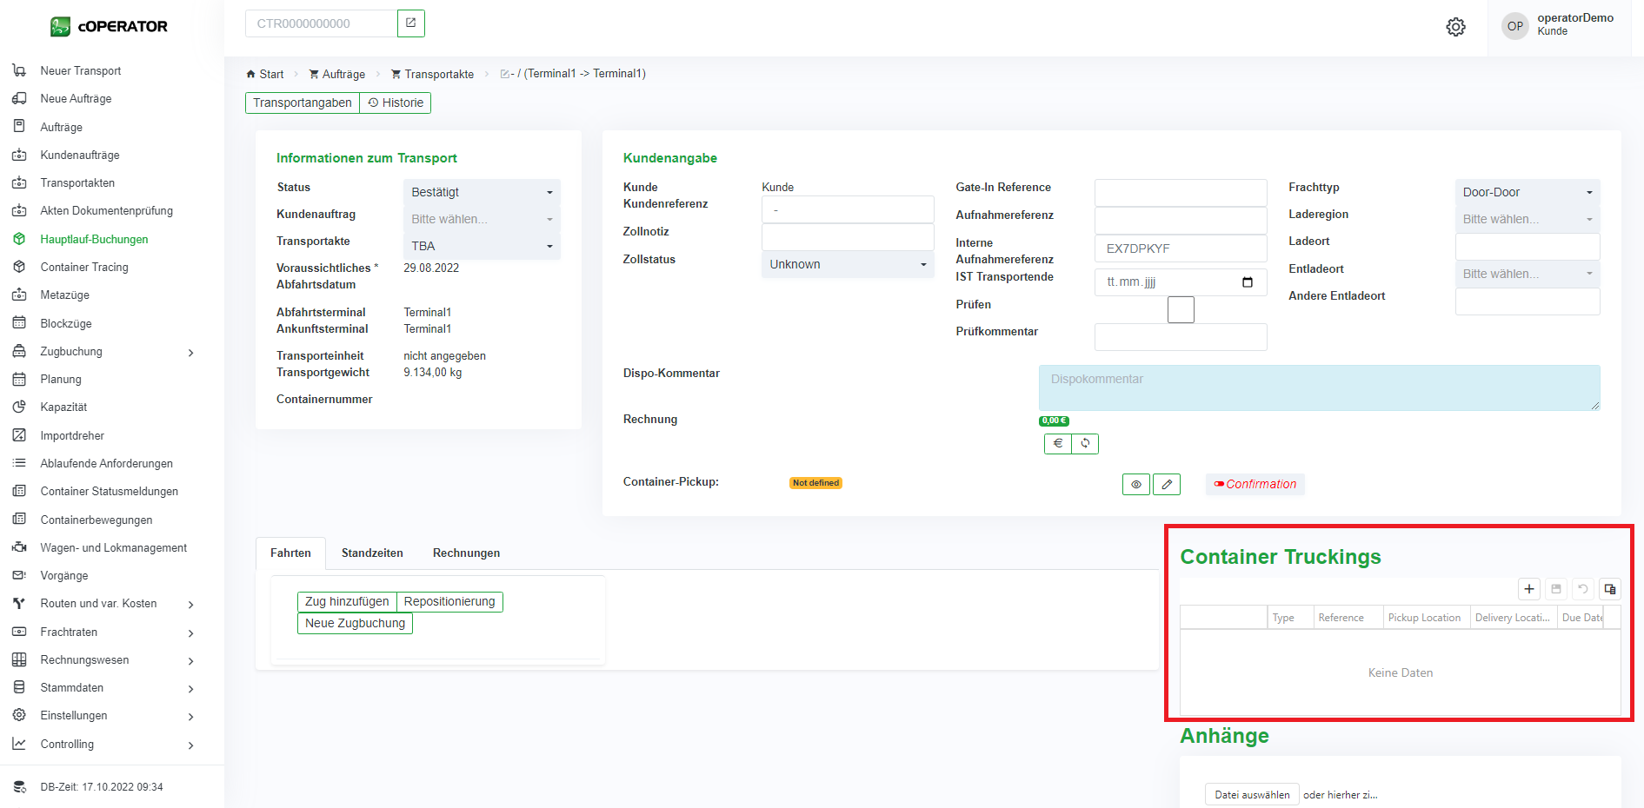1644x808 pixels.
Task: Expand the Frachttyp dropdown showing Door-Door
Action: (1527, 192)
